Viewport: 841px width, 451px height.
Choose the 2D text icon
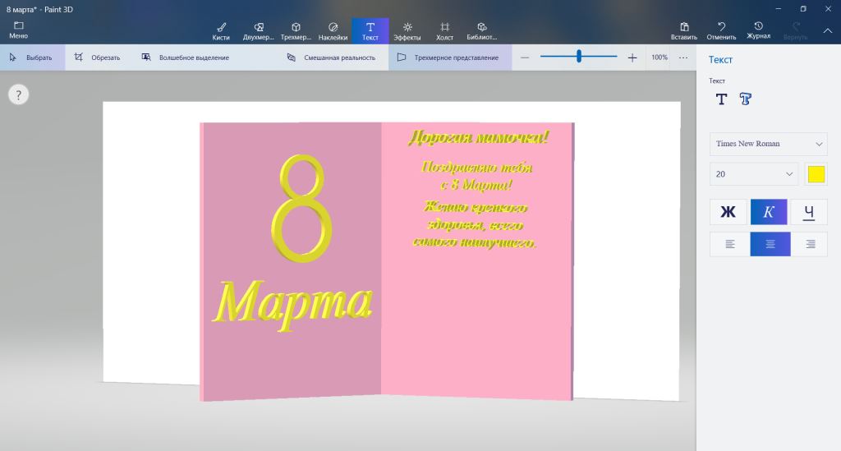pyautogui.click(x=721, y=99)
